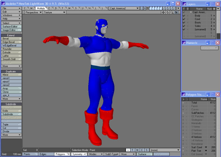Select the M morph map button
221x157 pixels.
click(137, 150)
